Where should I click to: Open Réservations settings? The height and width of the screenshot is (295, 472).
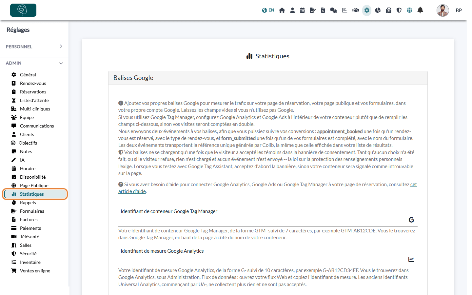33,92
